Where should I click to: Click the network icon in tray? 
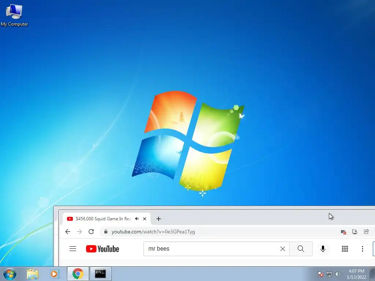329,274
